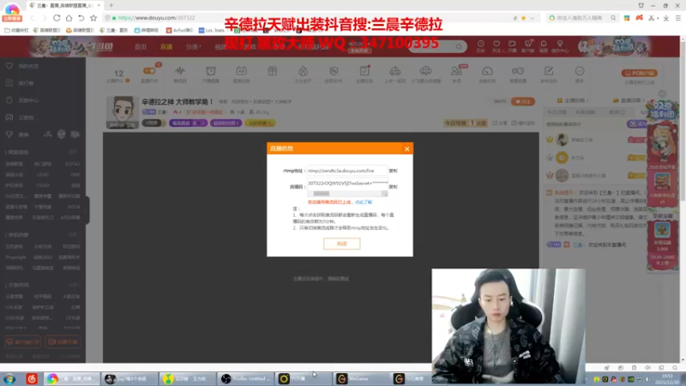Click the stream key text area

(x=347, y=184)
